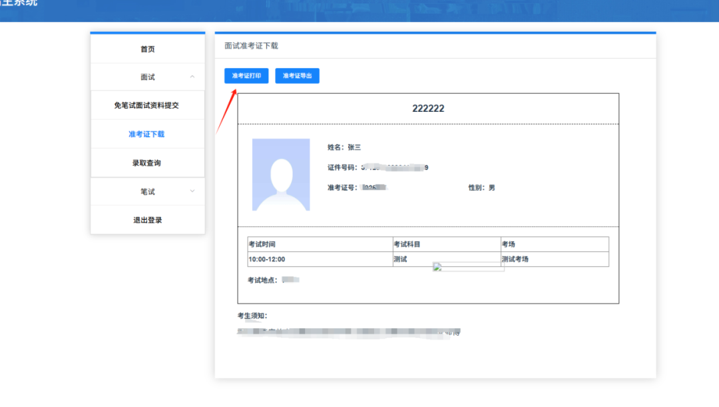Open 免笔试面试资料提交 page
This screenshot has height=407, width=719.
pos(147,105)
